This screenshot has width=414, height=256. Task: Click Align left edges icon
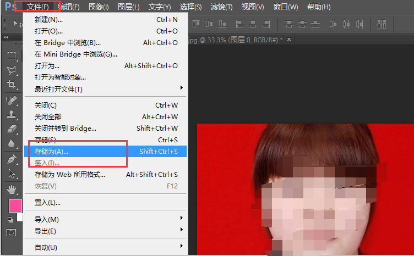pos(239,24)
